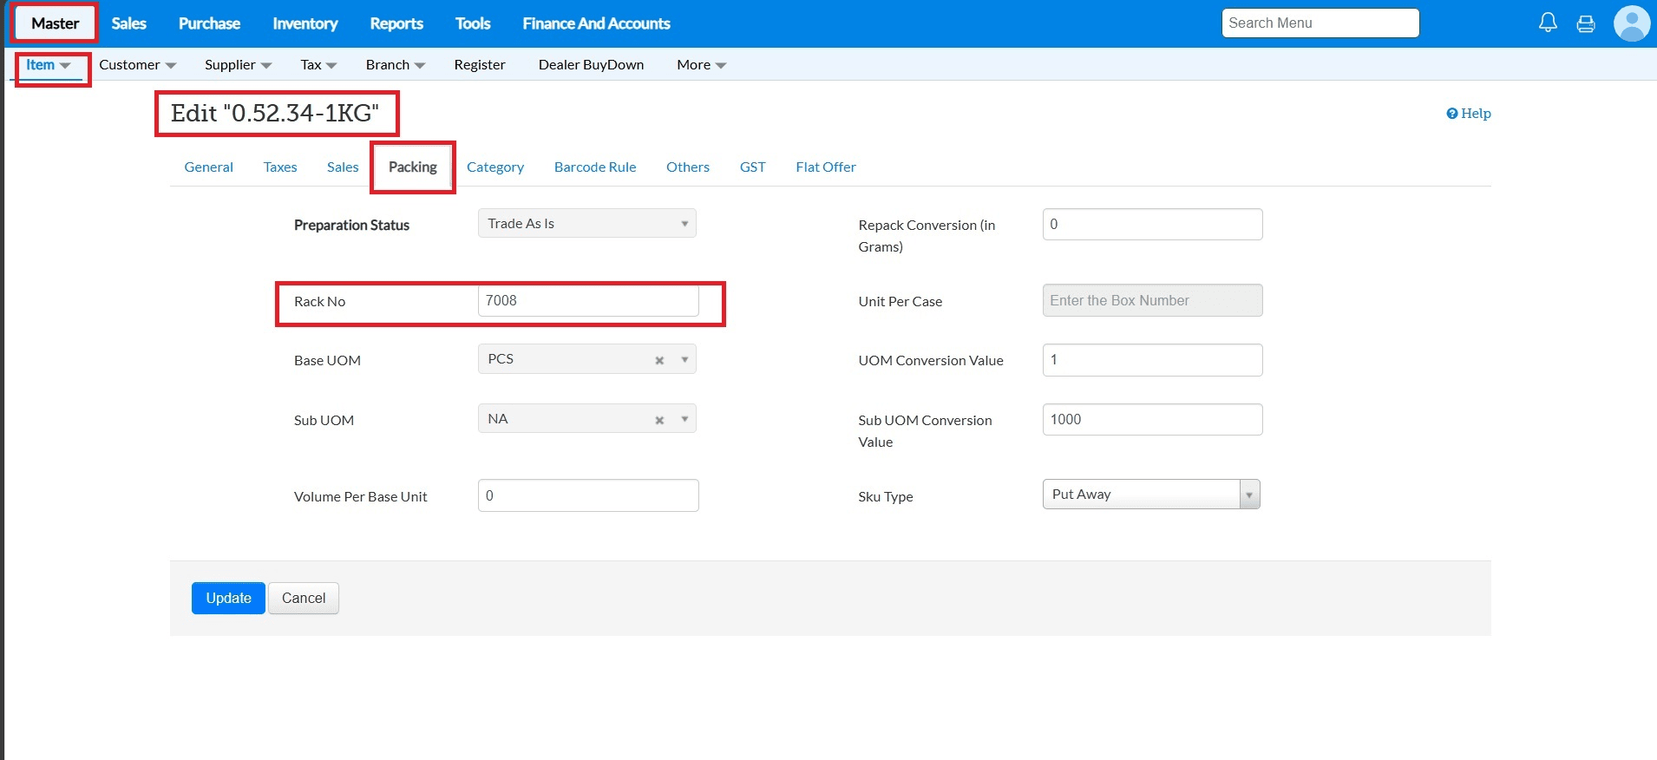Open the Finance And Accounts menu
The height and width of the screenshot is (760, 1657).
596,23
